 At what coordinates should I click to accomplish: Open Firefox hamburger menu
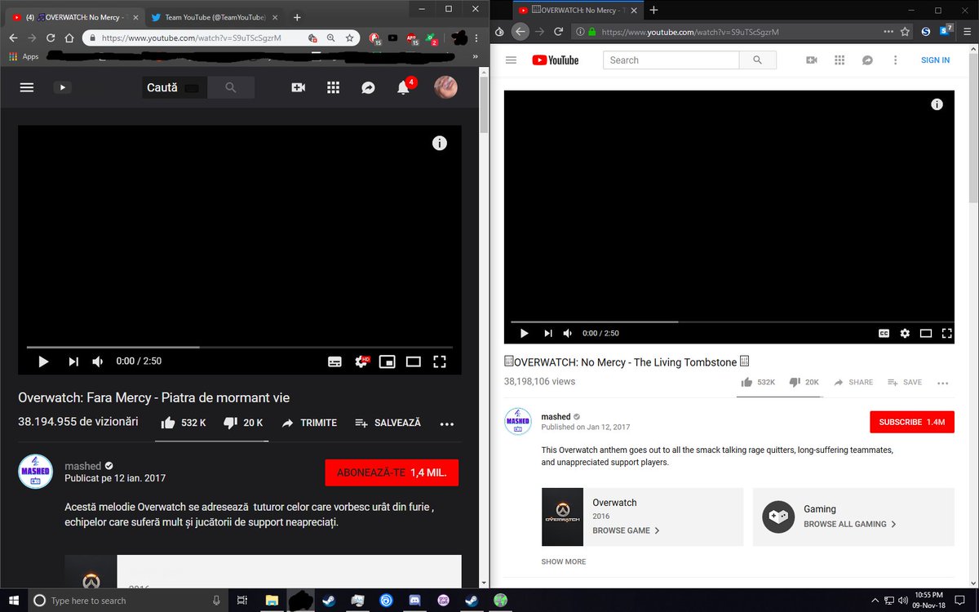tap(967, 32)
